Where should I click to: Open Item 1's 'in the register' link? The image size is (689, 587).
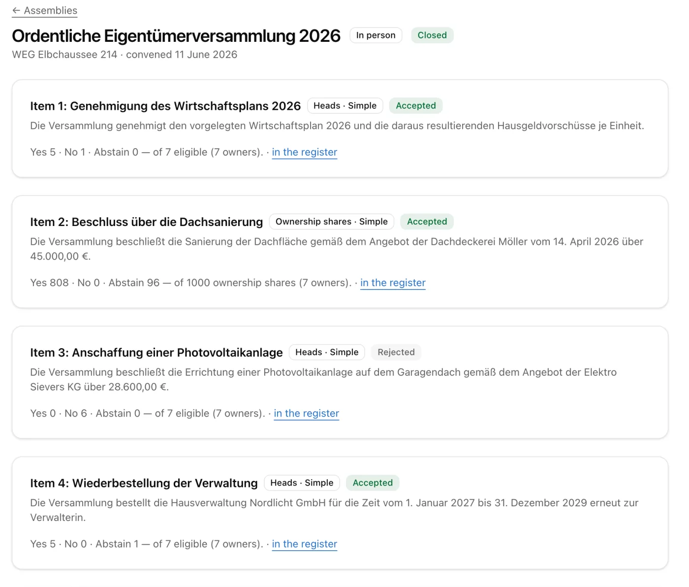(x=305, y=152)
